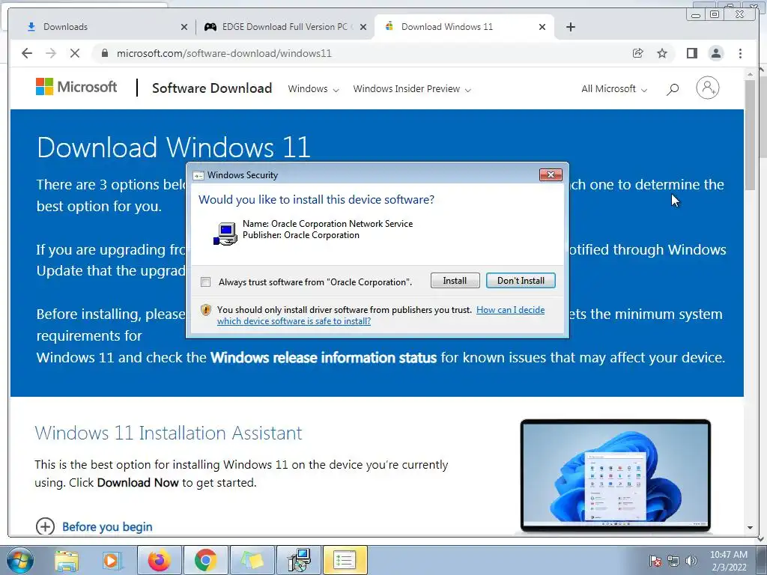The width and height of the screenshot is (767, 575).
Task: Open Chrome three-dot menu
Action: (x=740, y=53)
